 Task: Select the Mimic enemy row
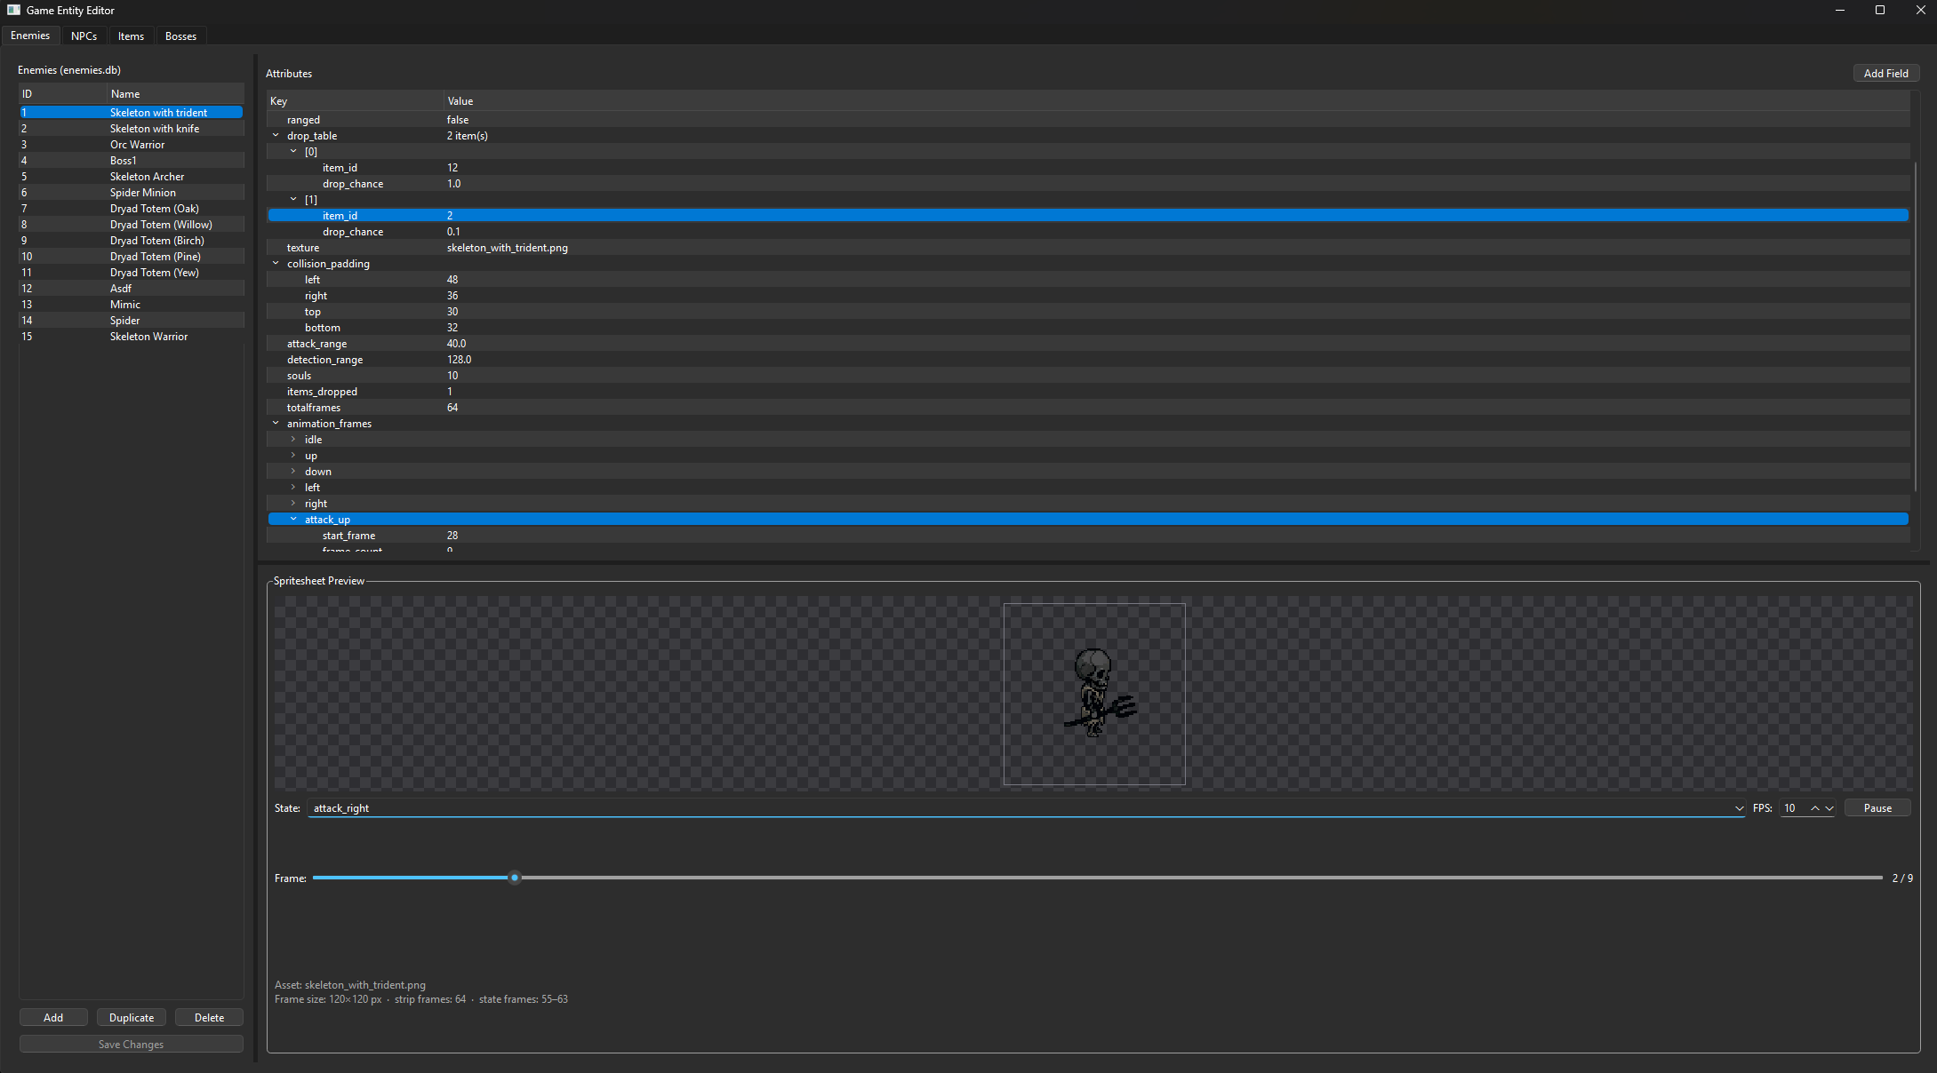(x=131, y=305)
